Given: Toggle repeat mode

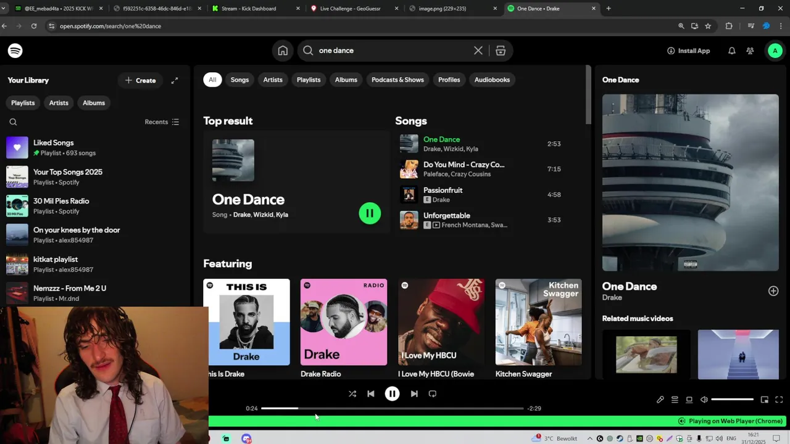Looking at the screenshot, I should point(433,393).
